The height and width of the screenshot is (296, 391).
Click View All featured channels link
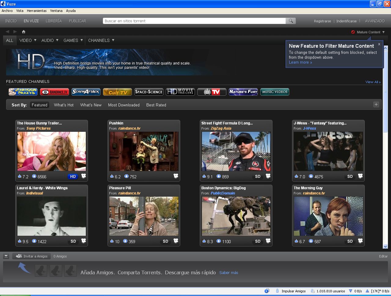[x=373, y=82]
